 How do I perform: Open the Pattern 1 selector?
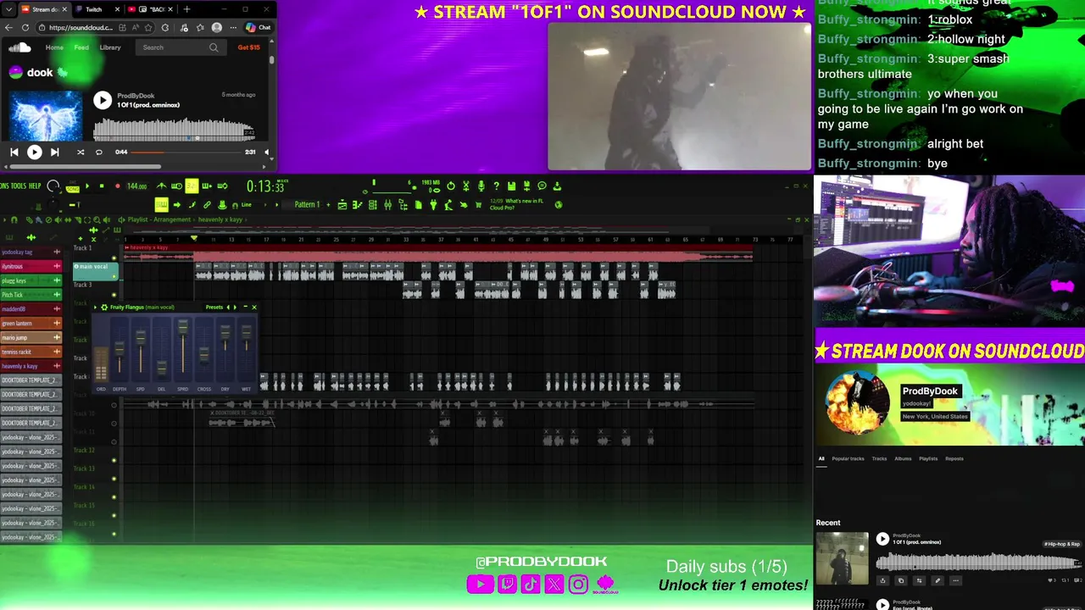tap(307, 205)
